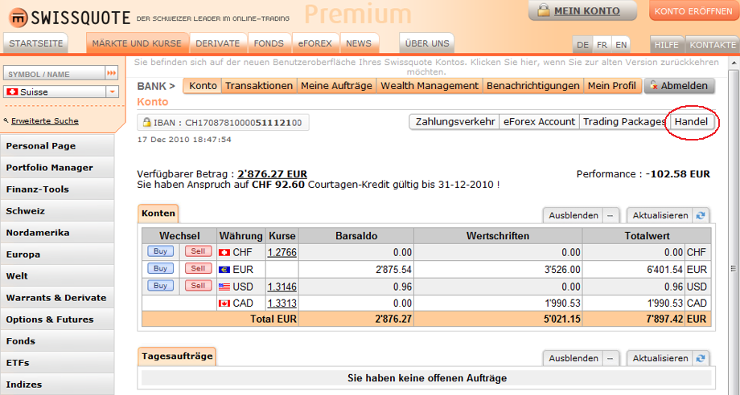Buy EUR in the Wechsel column
Image resolution: width=740 pixels, height=395 pixels.
160,268
